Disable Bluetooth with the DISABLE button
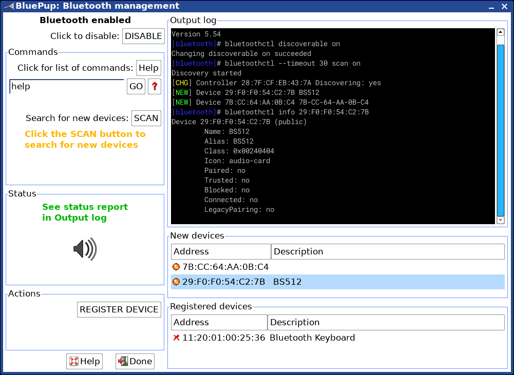This screenshot has height=375, width=514. (x=144, y=36)
